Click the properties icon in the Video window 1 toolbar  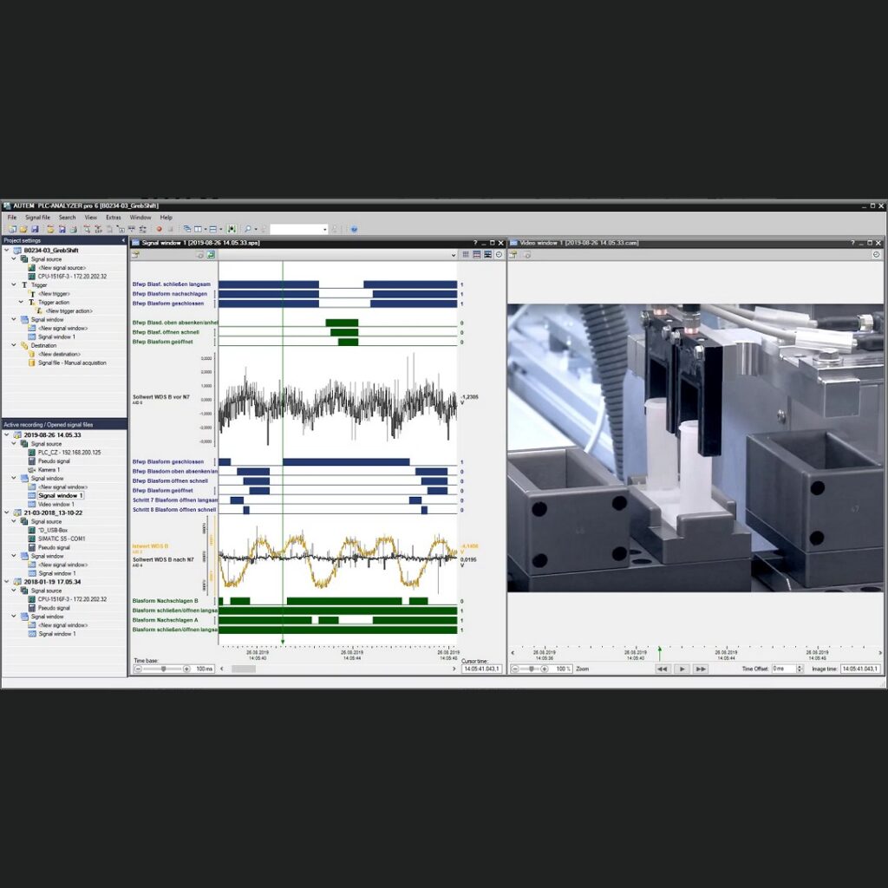tap(513, 255)
